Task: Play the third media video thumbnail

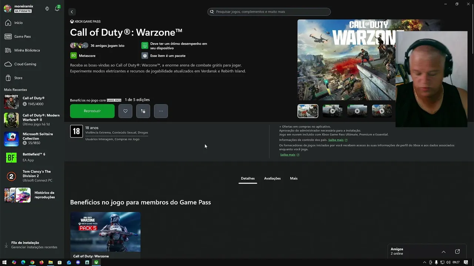Action: click(x=357, y=111)
